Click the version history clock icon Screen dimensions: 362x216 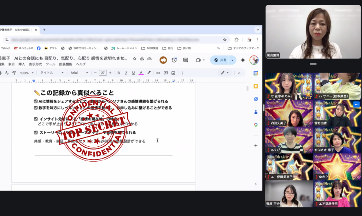174,60
